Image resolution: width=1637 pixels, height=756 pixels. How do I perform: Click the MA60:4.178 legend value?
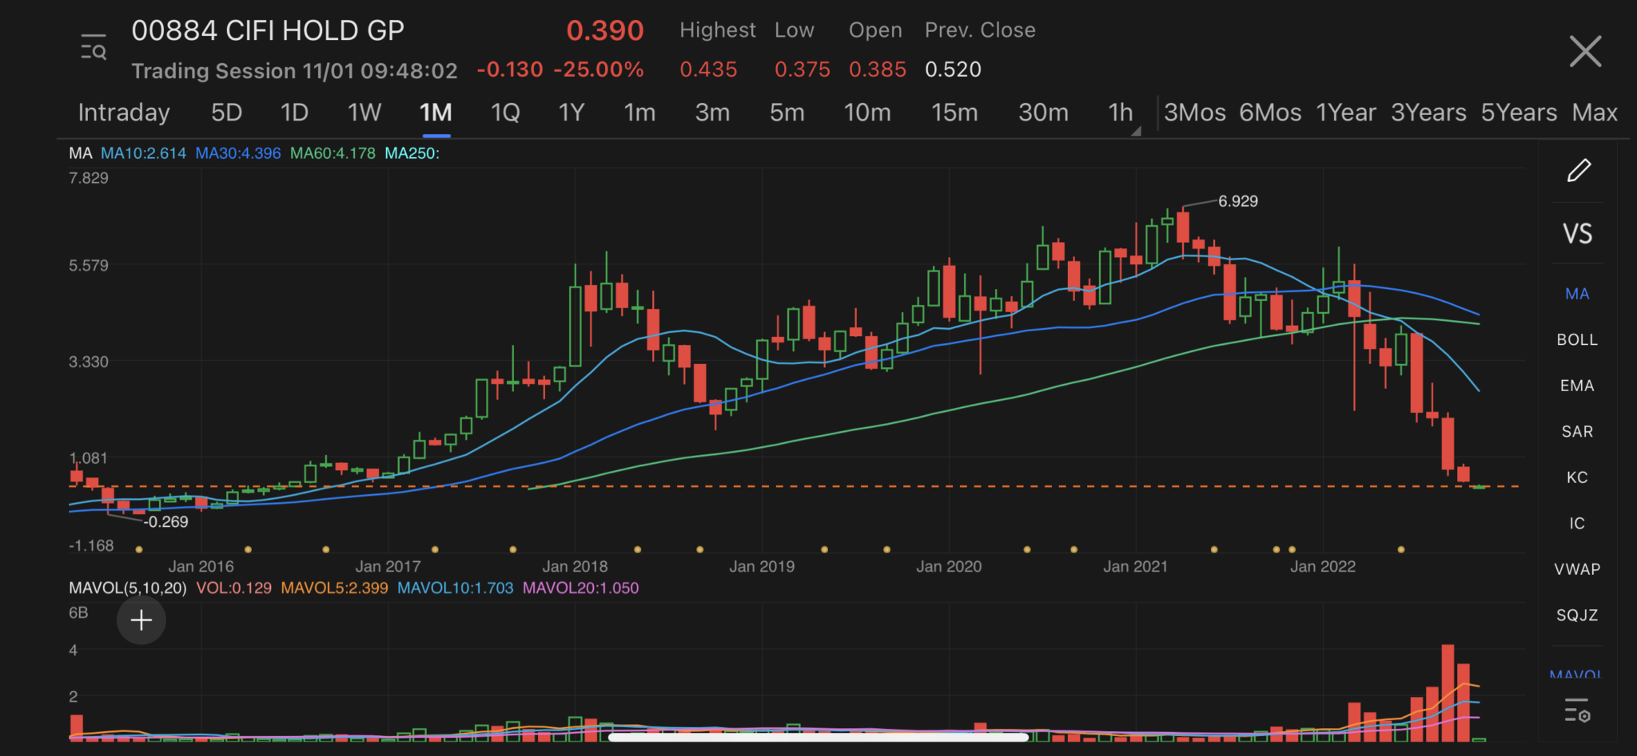[333, 153]
